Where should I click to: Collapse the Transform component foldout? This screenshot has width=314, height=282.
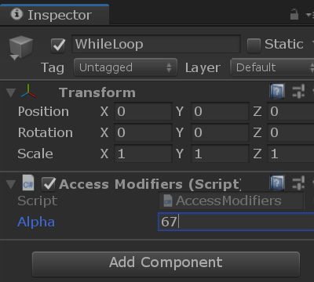(x=11, y=92)
